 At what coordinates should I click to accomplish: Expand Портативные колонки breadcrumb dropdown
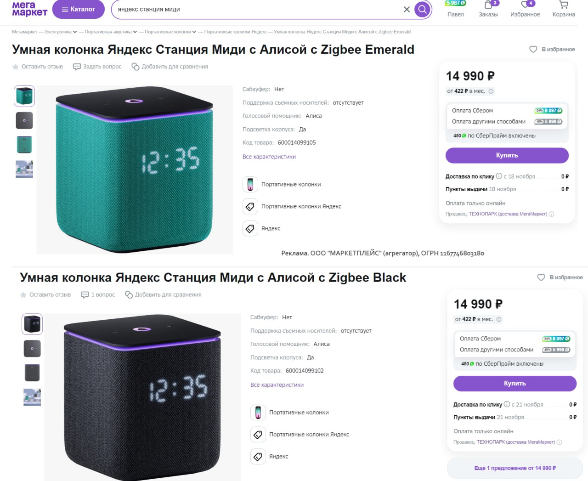(194, 32)
